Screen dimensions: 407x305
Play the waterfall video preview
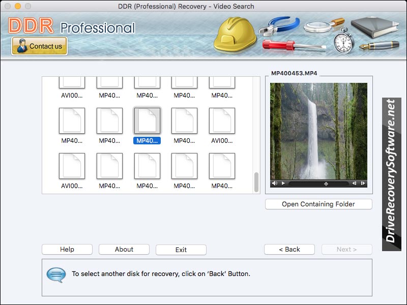point(283,184)
